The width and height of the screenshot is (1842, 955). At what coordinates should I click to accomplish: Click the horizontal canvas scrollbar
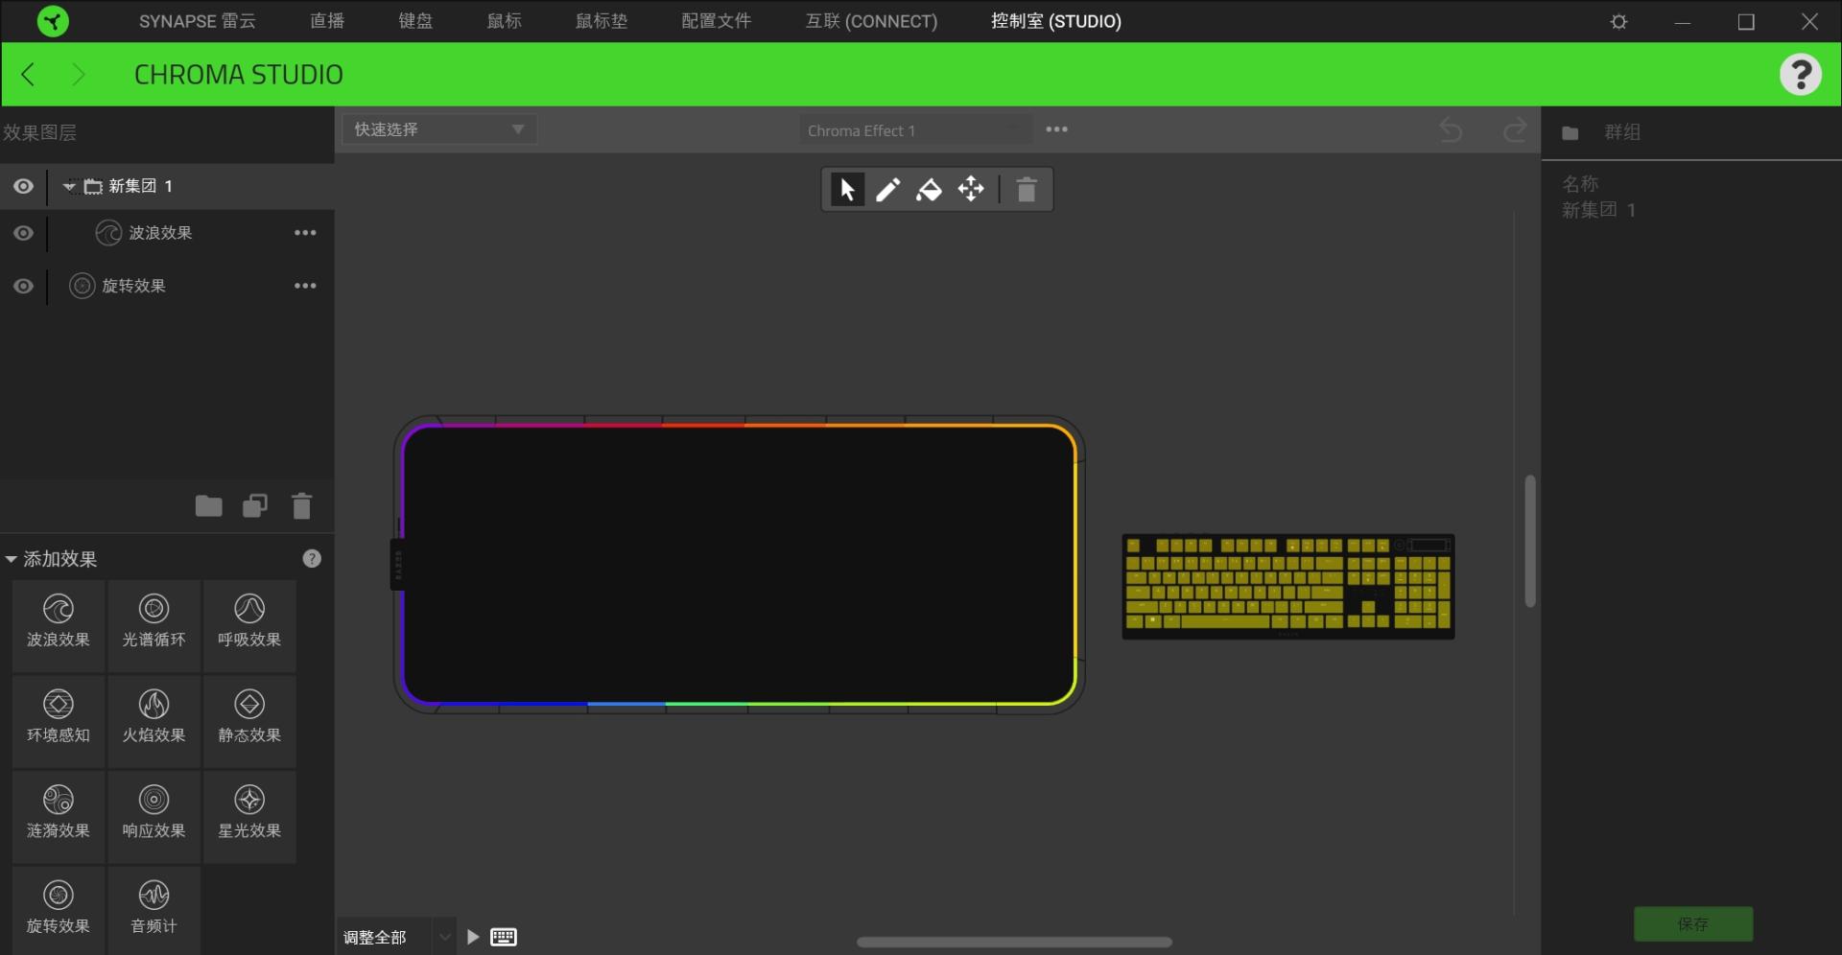pos(1014,942)
